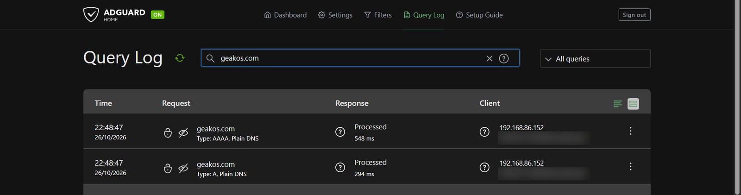Click Processed status in the 548 ms row

coord(370,127)
